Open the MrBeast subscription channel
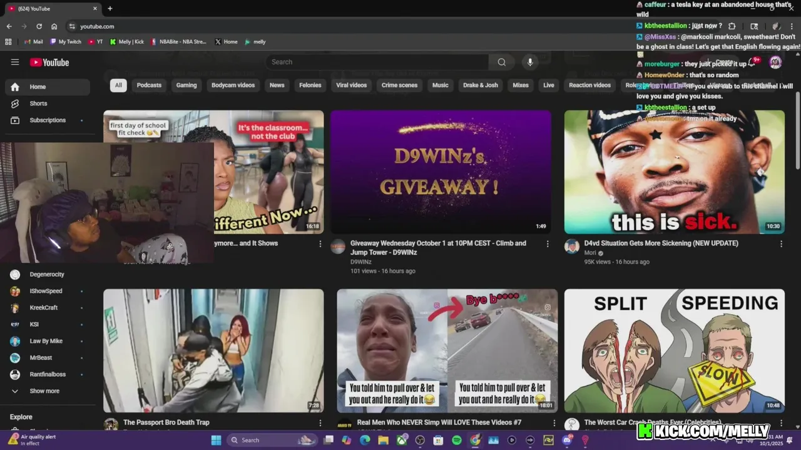Viewport: 801px width, 450px height. point(48,357)
